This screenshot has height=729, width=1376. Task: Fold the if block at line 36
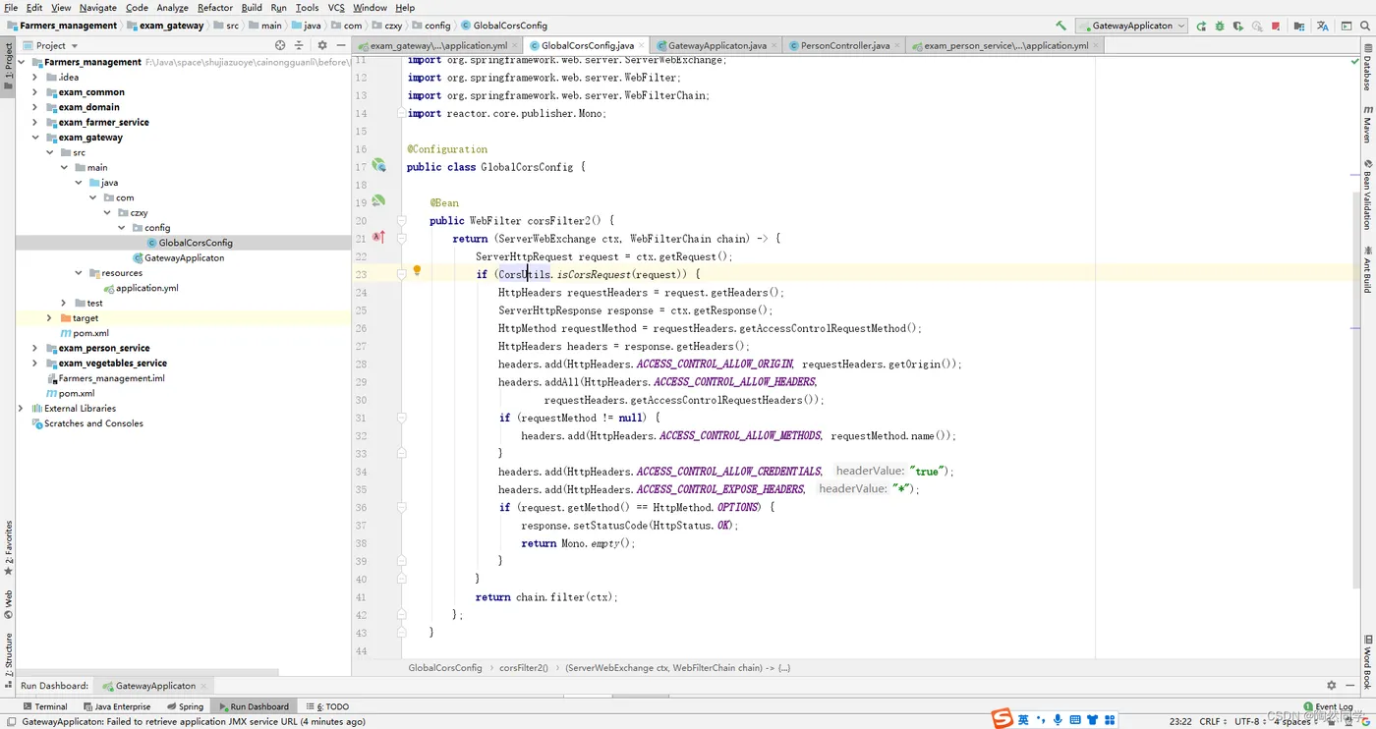[x=402, y=507]
